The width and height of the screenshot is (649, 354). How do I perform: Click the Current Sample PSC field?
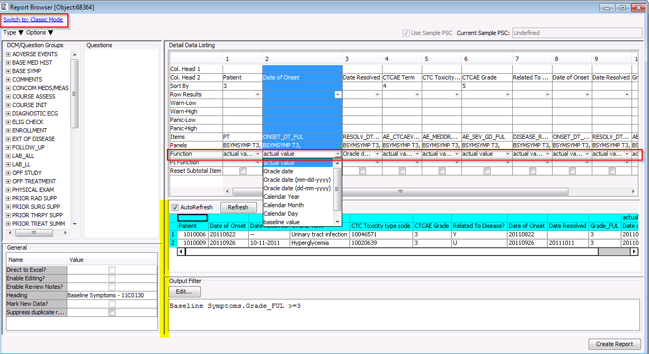point(577,33)
